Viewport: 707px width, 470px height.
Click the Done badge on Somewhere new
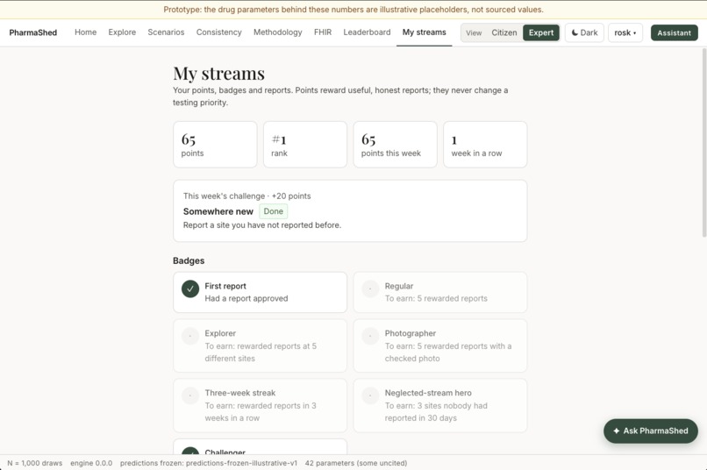274,211
